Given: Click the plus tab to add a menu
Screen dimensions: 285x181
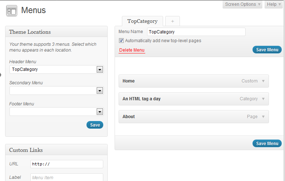Looking at the screenshot, I should pos(173,21).
